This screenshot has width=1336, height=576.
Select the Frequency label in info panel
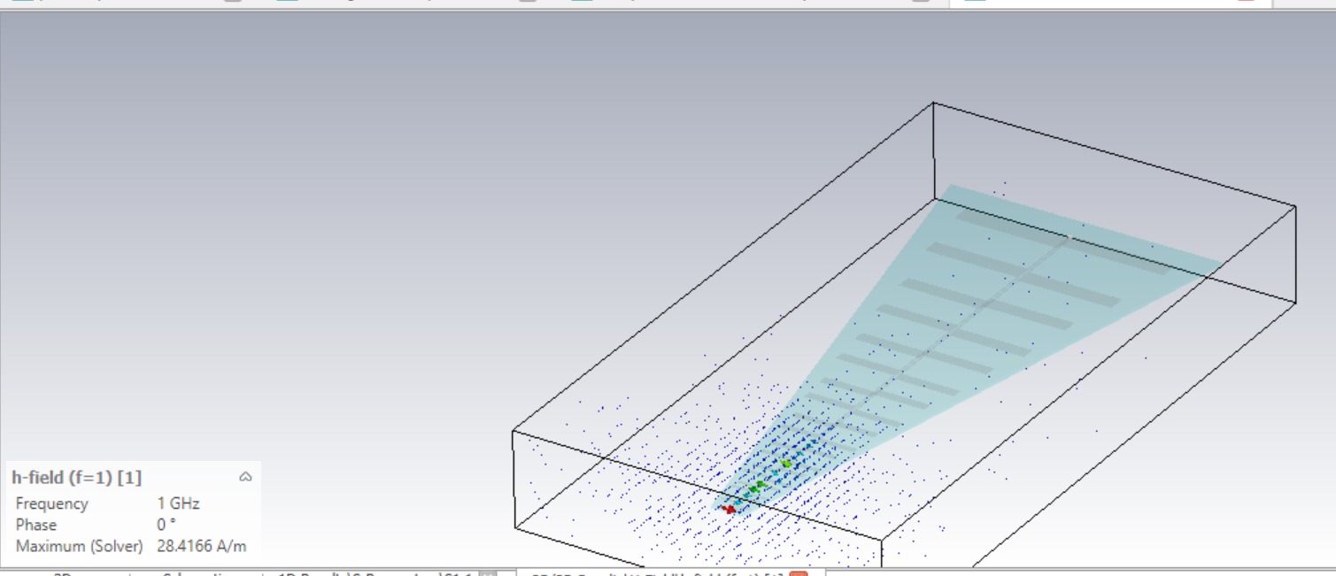(x=51, y=503)
